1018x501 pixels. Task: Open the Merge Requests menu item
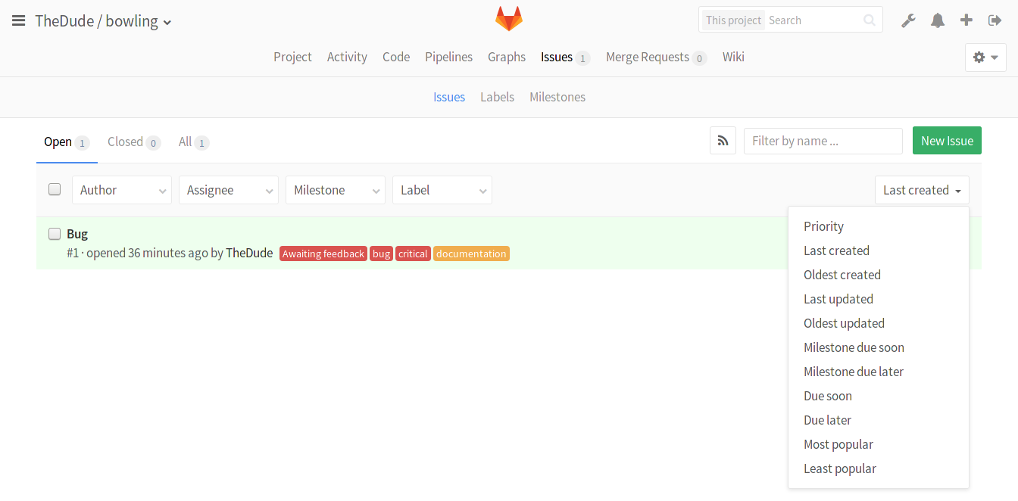coord(648,57)
